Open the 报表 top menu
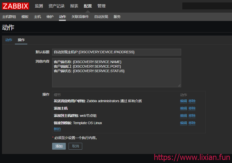 [x=74, y=6]
